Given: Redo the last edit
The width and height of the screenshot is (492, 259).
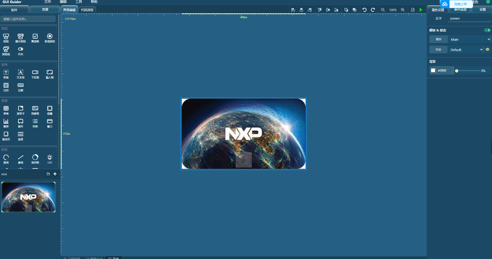Looking at the screenshot, I should (x=373, y=10).
